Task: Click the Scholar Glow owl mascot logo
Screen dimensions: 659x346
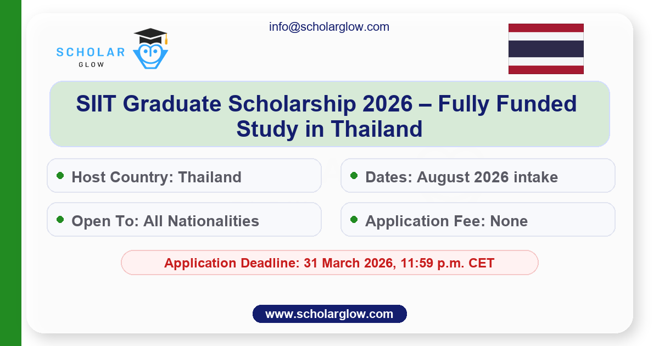Action: [150, 54]
